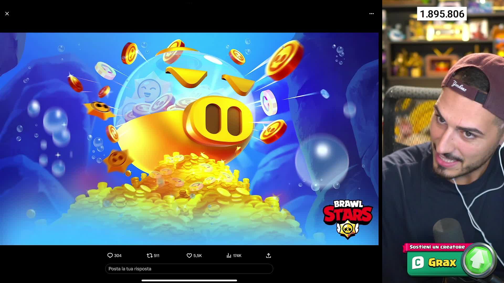Close the image viewer with the X
The image size is (504, 283).
(x=7, y=14)
